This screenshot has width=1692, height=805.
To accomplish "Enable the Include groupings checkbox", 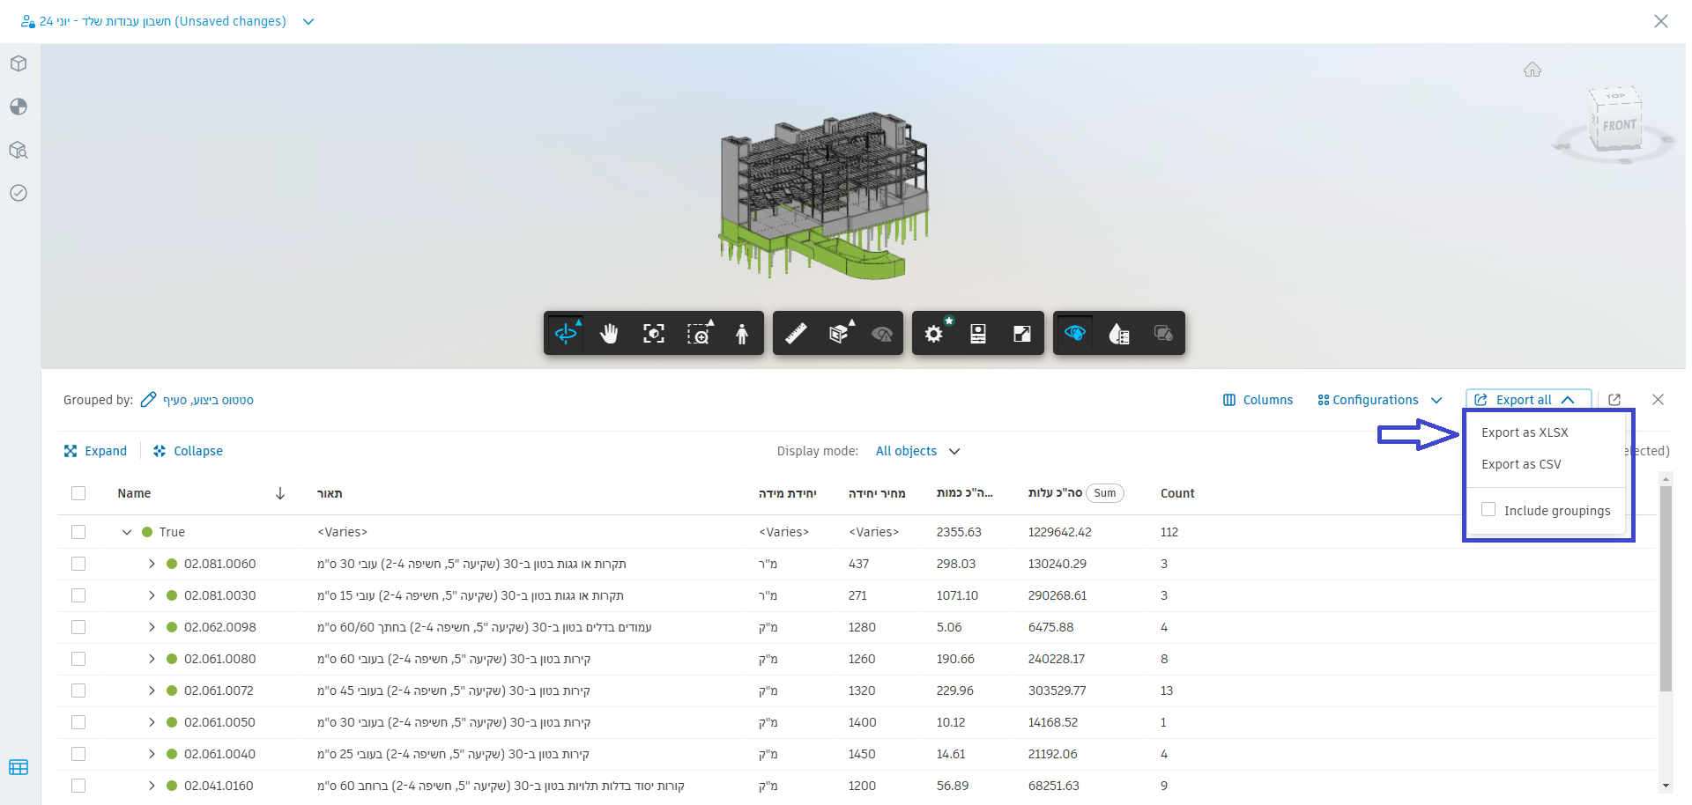I will (1489, 510).
